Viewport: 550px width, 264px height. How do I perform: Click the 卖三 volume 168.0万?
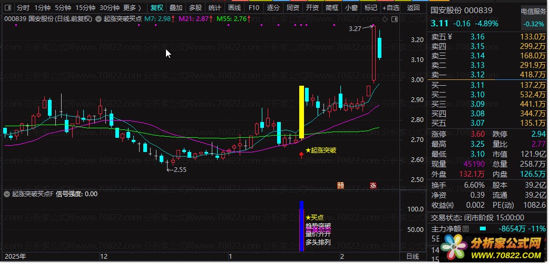(x=533, y=56)
